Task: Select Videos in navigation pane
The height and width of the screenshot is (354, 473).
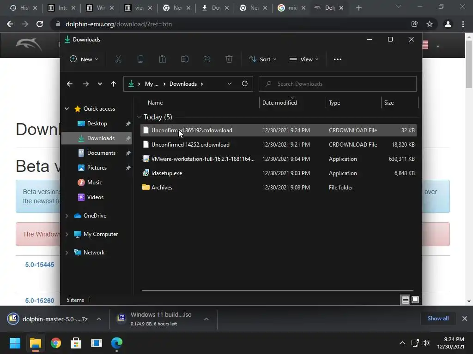Action: [97, 197]
